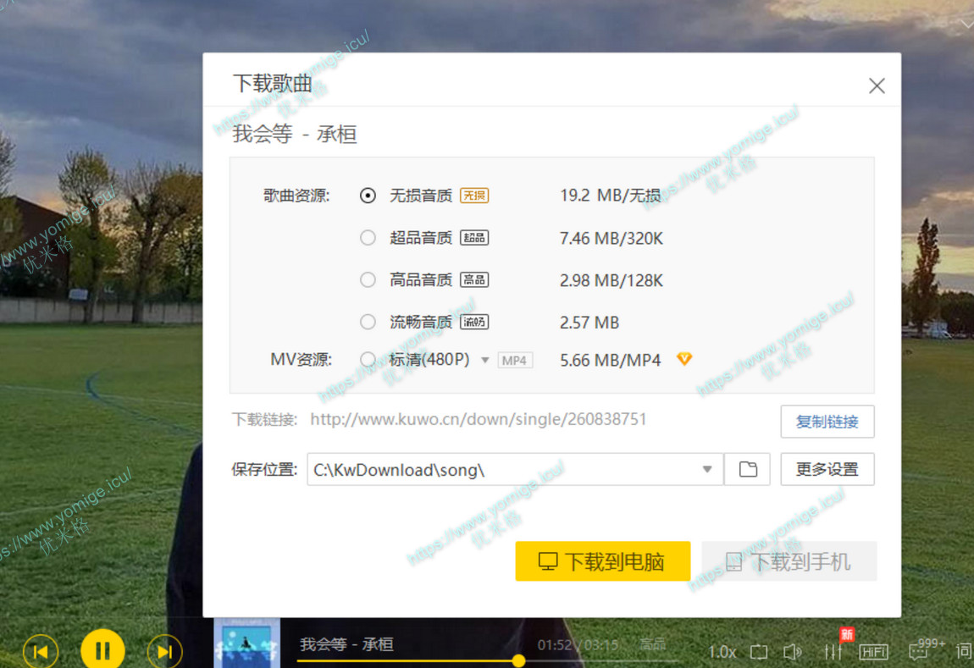Click the song progress bar handle
Viewport: 974px width, 668px height.
[518, 660]
